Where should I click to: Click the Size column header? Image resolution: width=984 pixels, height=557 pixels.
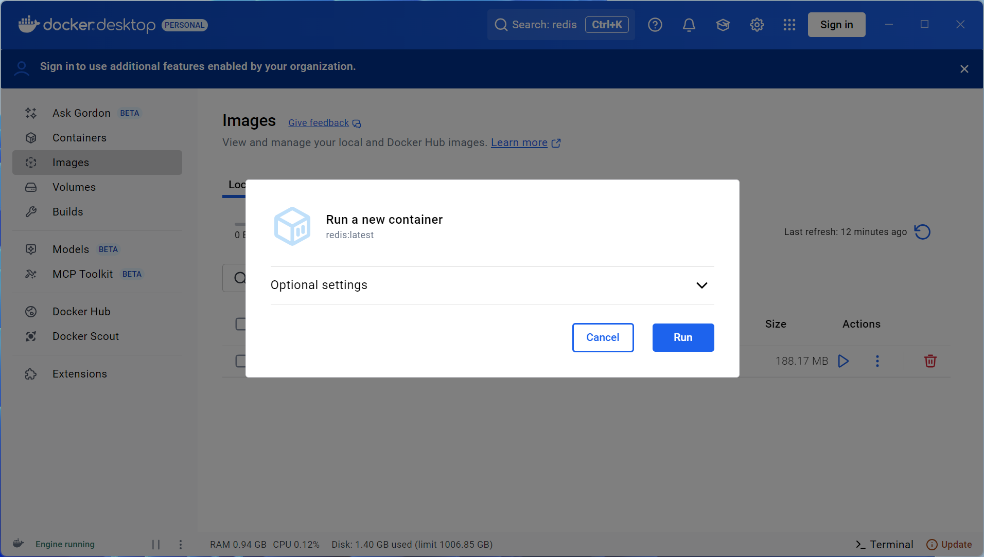click(776, 324)
